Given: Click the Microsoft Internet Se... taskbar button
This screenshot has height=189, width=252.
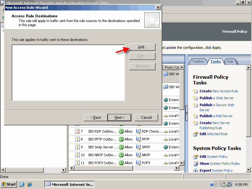Looking at the screenshot, I should click(70, 184).
